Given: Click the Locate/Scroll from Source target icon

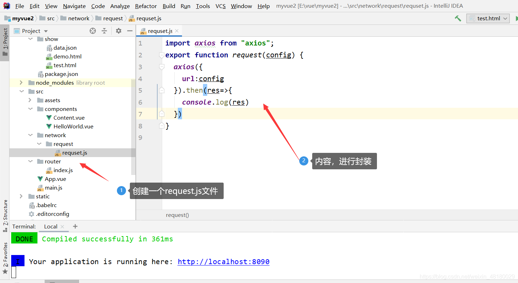Looking at the screenshot, I should coord(93,31).
